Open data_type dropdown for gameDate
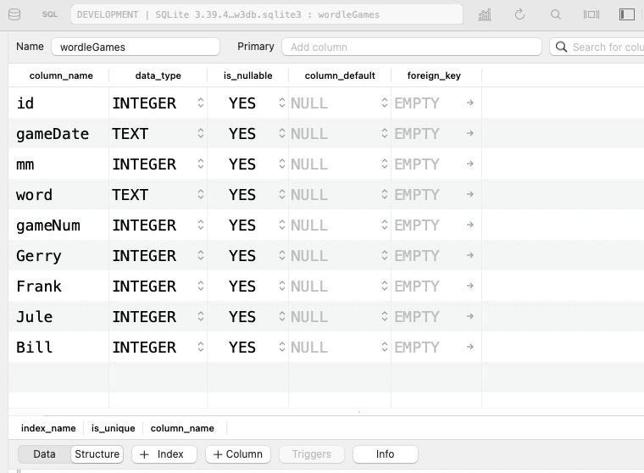 point(201,133)
